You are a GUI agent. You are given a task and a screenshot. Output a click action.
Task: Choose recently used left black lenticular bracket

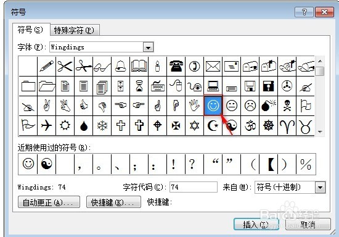268,164
